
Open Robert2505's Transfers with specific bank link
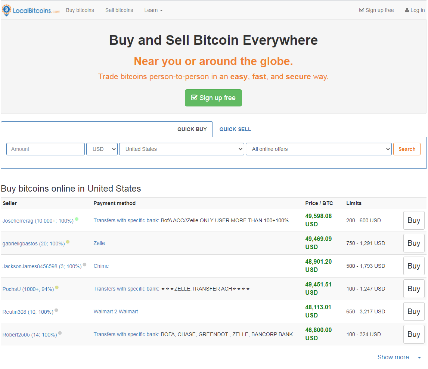126,334
